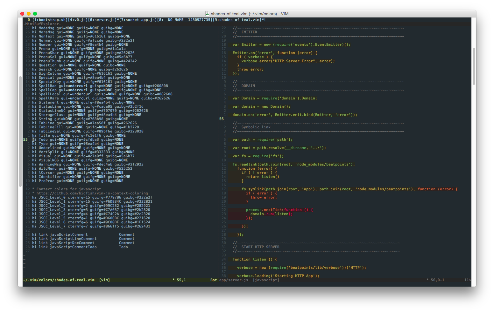494x312 pixels.
Task: Click the "var fs = require('fs')" line
Action: [258, 156]
